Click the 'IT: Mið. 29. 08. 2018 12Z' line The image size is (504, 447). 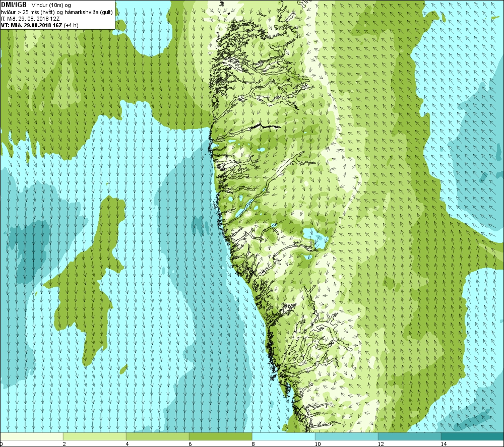click(30, 19)
